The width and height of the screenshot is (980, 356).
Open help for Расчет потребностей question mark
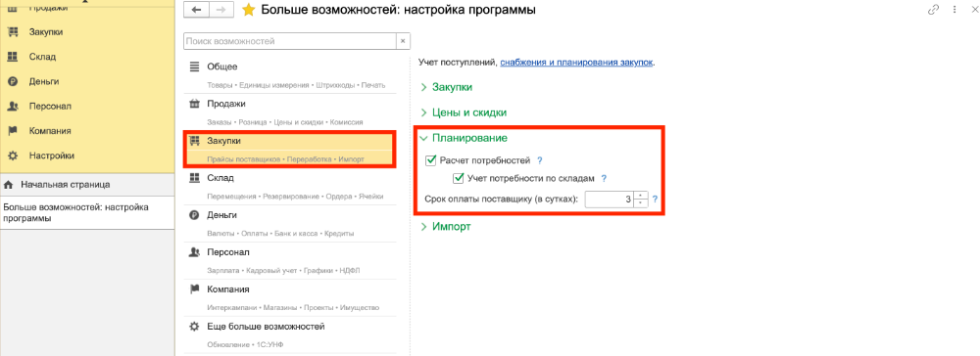pyautogui.click(x=539, y=160)
